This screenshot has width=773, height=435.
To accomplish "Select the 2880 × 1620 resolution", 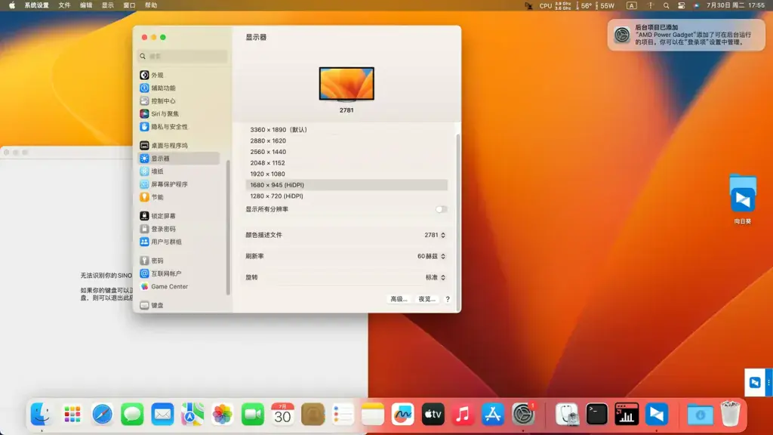I will (x=346, y=140).
